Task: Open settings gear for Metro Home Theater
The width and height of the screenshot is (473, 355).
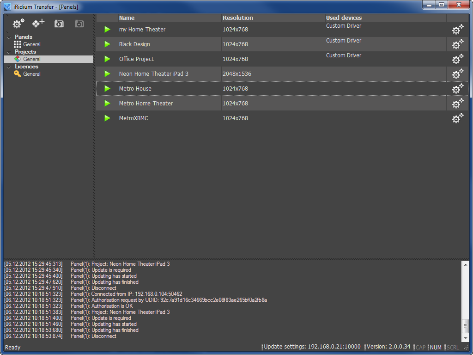Action: coord(457,104)
